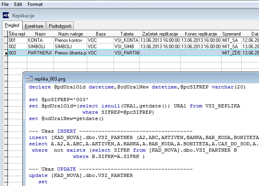Screen dimensions: 259x186
Task: Switch to the Podrobnosti tab
Action: click(x=60, y=26)
